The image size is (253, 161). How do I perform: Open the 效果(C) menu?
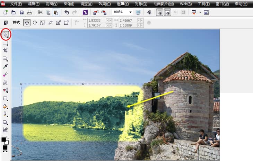[x=104, y=4]
